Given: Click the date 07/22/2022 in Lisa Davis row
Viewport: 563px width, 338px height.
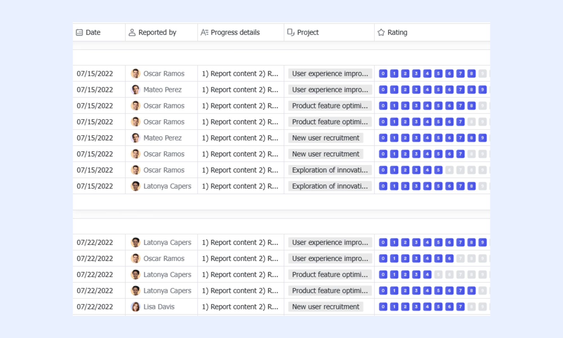Looking at the screenshot, I should tap(95, 306).
